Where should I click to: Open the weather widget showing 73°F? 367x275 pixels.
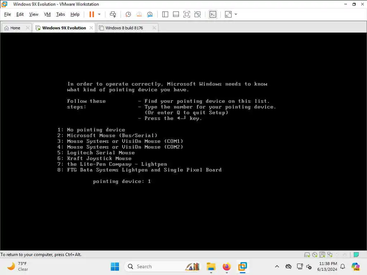pyautogui.click(x=18, y=266)
